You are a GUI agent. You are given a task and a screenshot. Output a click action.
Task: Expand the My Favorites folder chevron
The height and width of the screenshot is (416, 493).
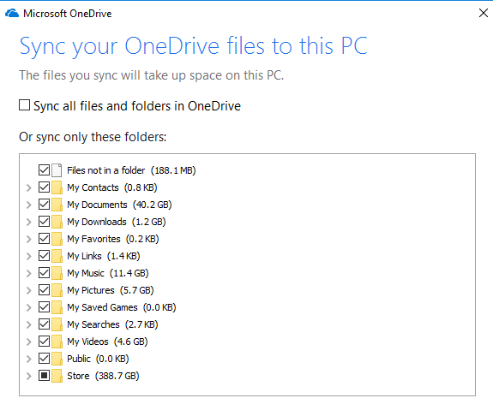[x=28, y=239]
